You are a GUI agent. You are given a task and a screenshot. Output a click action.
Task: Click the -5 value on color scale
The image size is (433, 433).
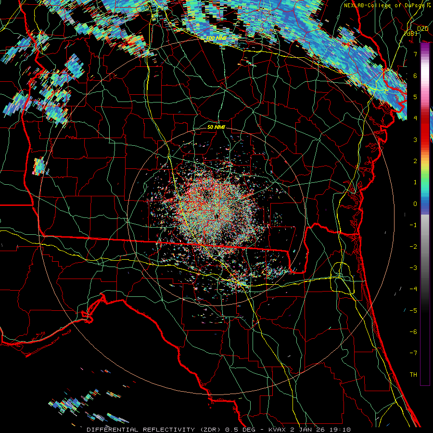point(413,310)
